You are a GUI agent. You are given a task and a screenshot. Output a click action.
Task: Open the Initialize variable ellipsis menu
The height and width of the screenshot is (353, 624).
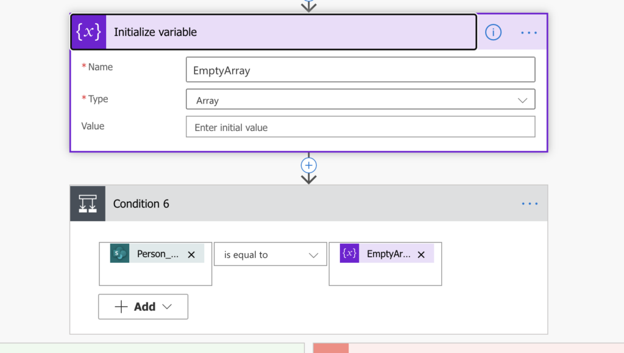pyautogui.click(x=529, y=33)
